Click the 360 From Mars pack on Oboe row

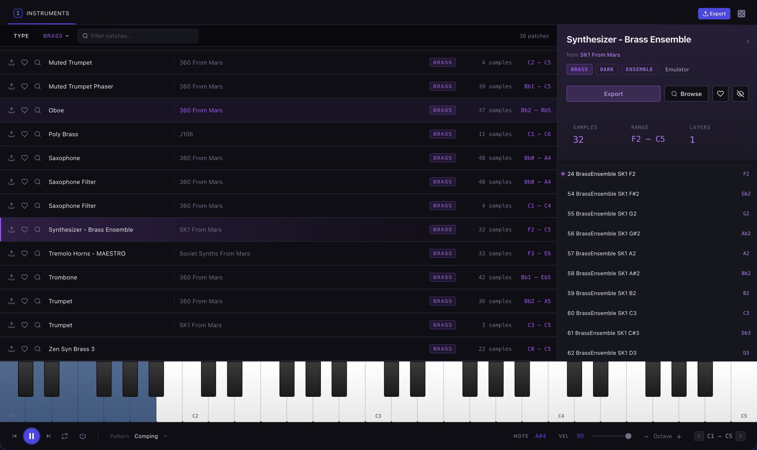pos(201,110)
